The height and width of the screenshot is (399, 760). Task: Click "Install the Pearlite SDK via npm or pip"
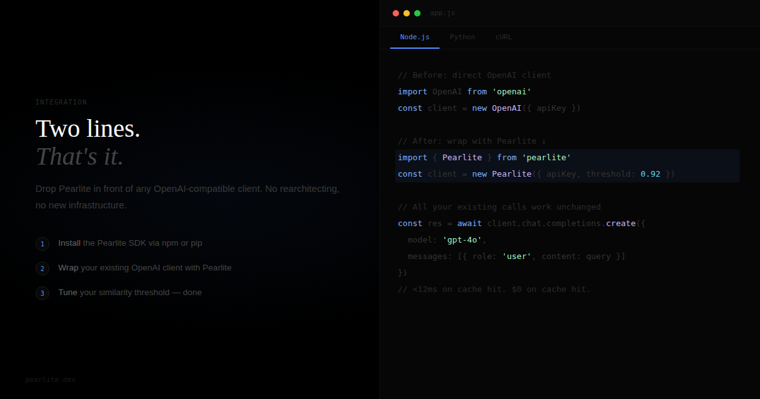pos(130,243)
